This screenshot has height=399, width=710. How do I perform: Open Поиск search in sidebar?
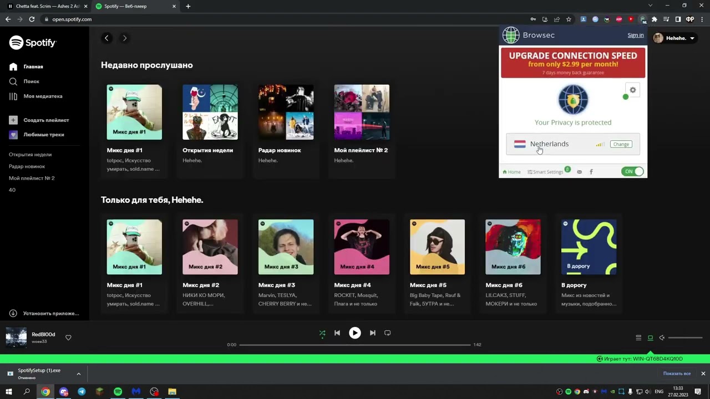(24, 81)
